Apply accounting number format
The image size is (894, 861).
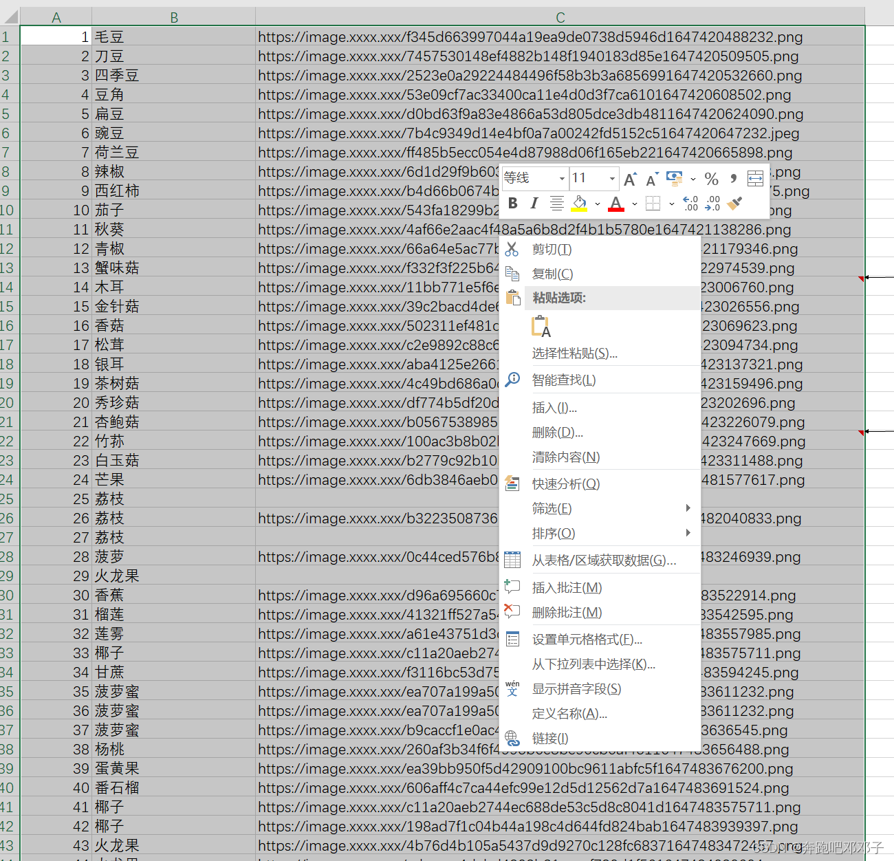(675, 179)
